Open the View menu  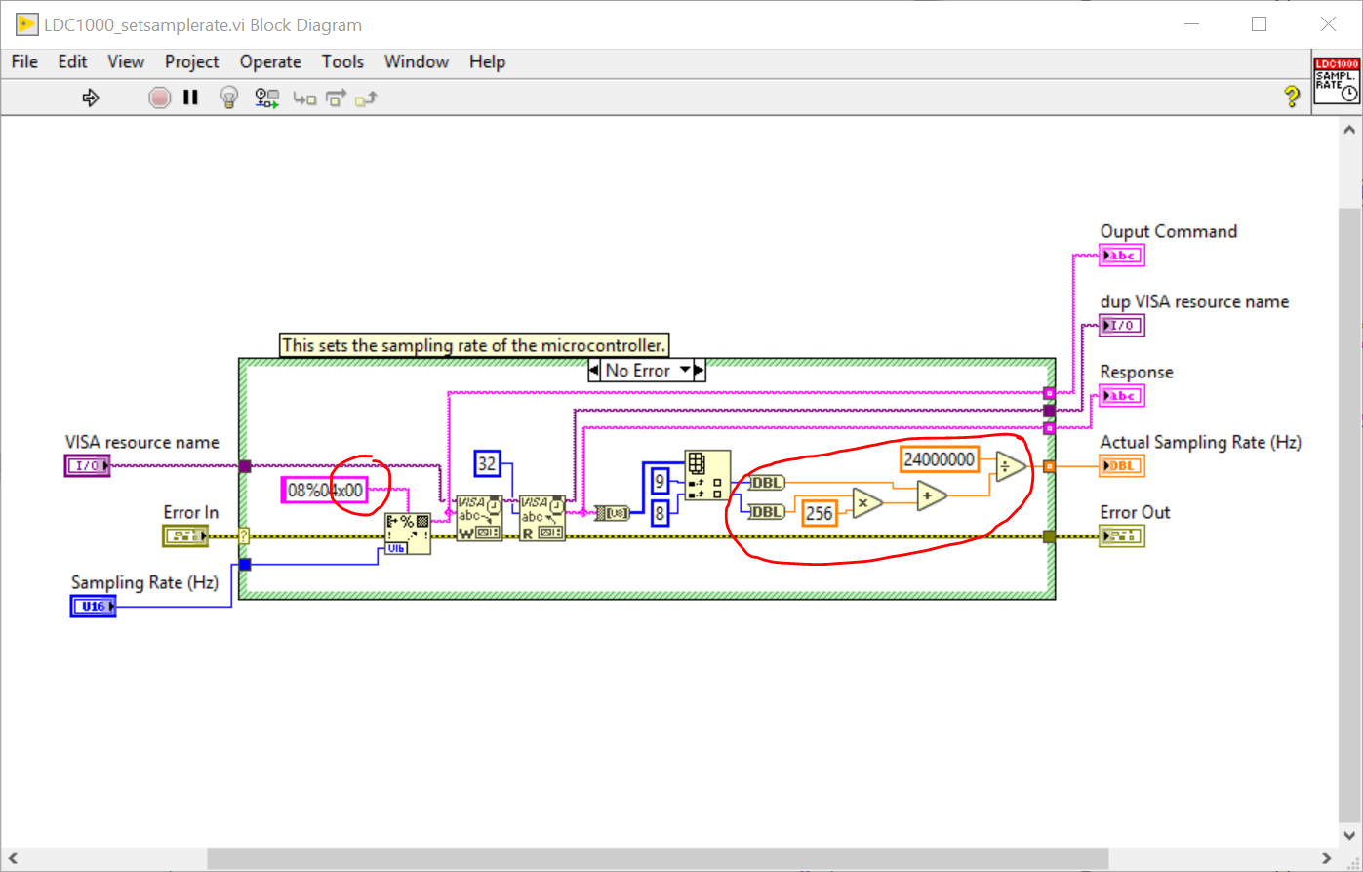pos(126,61)
